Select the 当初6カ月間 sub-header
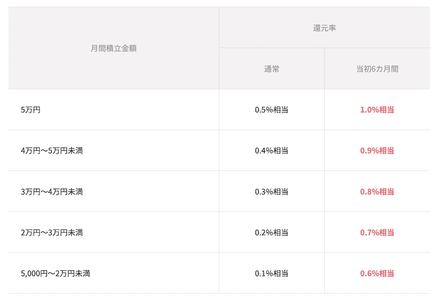This screenshot has height=301, width=439. point(377,69)
